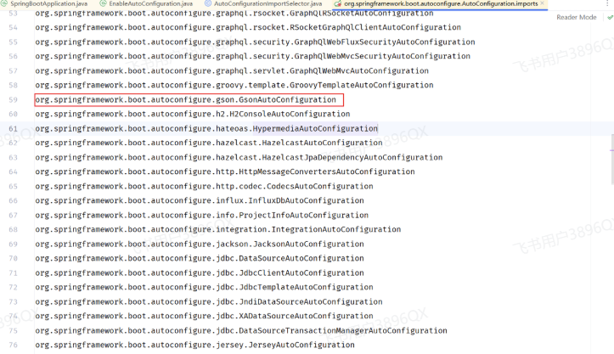Click the JndiDataSourceAutoConfiguration line

click(x=209, y=302)
